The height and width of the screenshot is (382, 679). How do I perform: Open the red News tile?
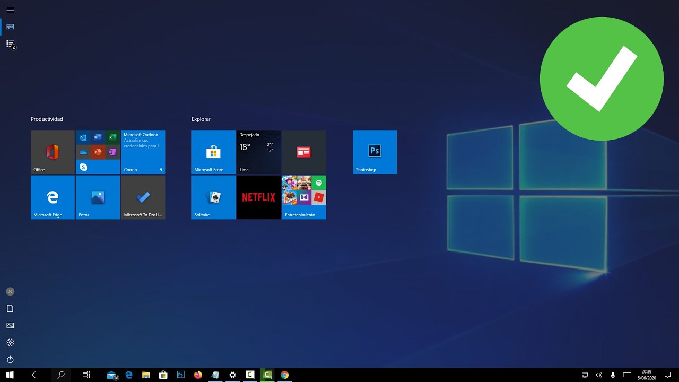304,152
